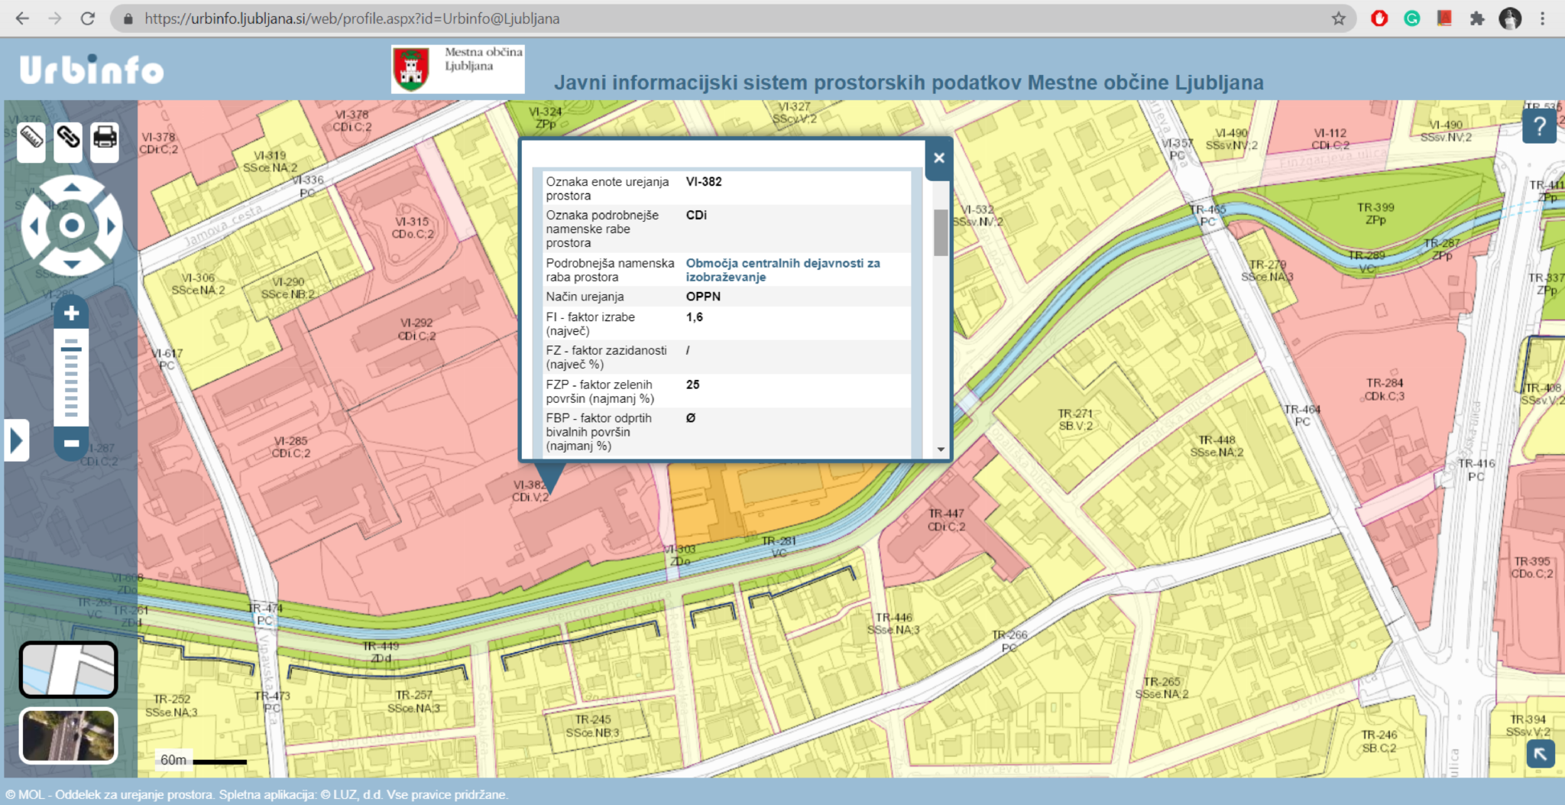Open the red dictionary book extension
Image resolution: width=1565 pixels, height=805 pixels.
click(x=1444, y=18)
